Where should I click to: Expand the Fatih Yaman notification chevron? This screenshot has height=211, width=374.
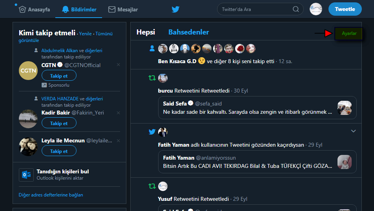click(353, 131)
